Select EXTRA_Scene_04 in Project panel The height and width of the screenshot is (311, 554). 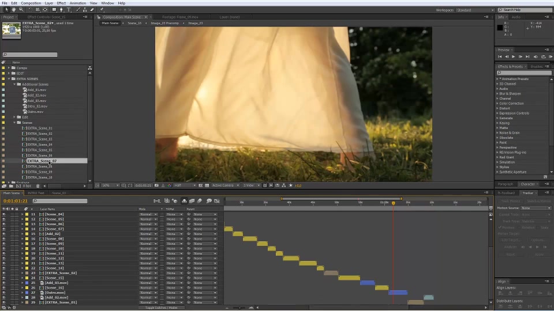point(40,145)
